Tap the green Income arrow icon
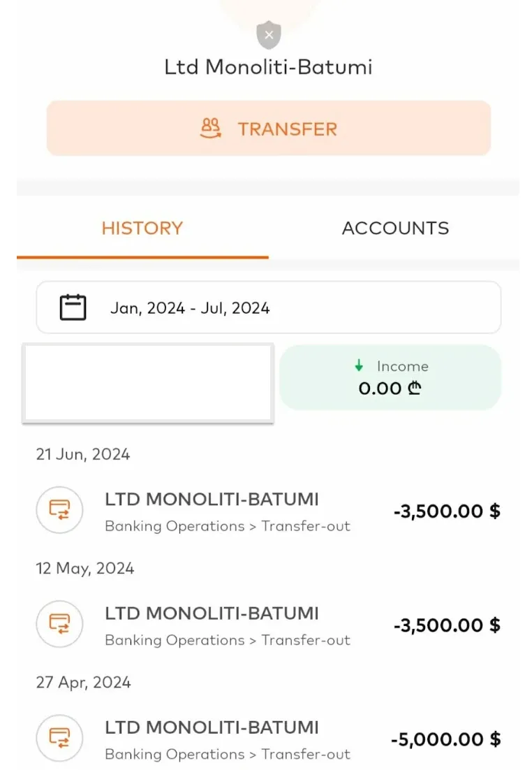Viewport: 525px width, 770px height. point(359,365)
